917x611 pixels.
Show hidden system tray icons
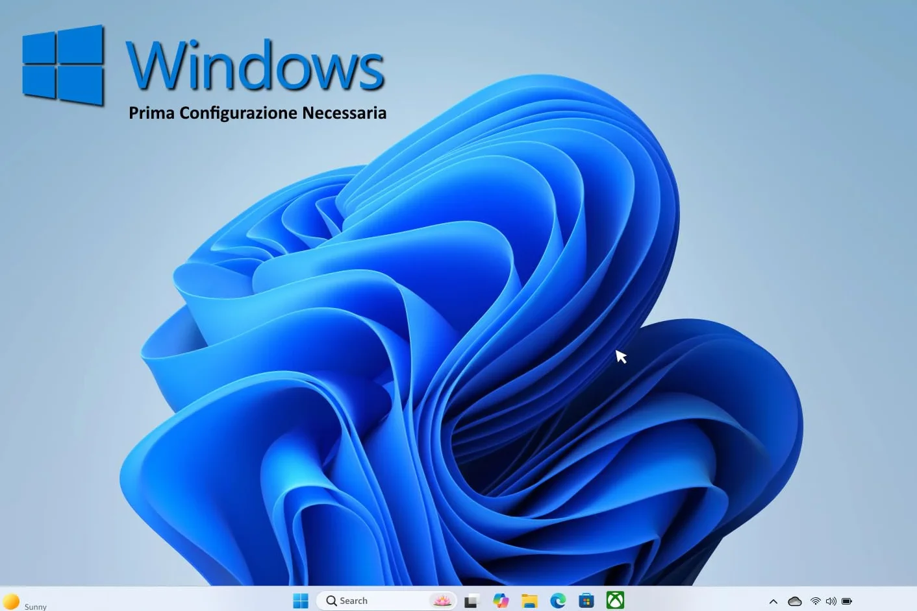click(x=773, y=601)
